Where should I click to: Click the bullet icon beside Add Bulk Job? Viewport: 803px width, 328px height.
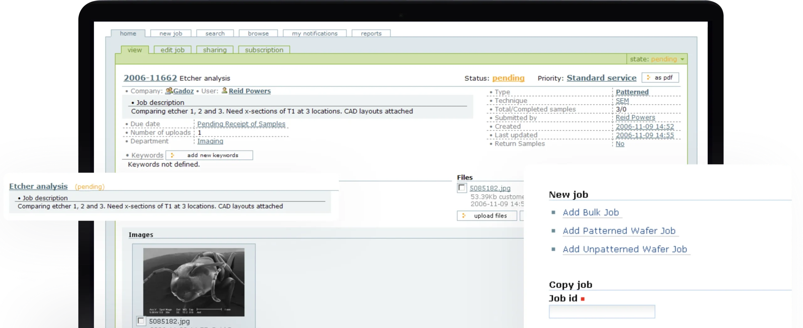tap(553, 212)
